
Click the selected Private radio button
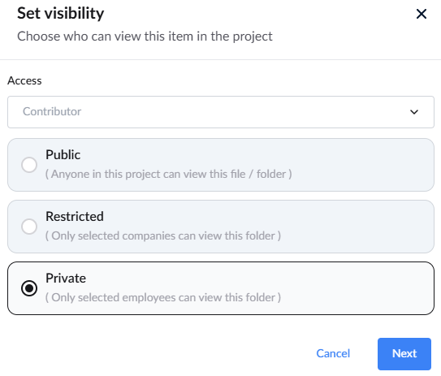(29, 288)
